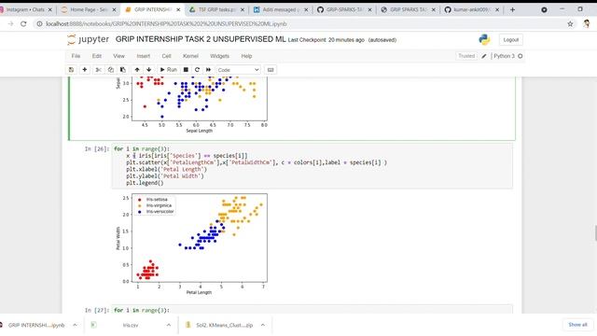
Task: Open the cell type Code dropdown
Action: coord(239,70)
